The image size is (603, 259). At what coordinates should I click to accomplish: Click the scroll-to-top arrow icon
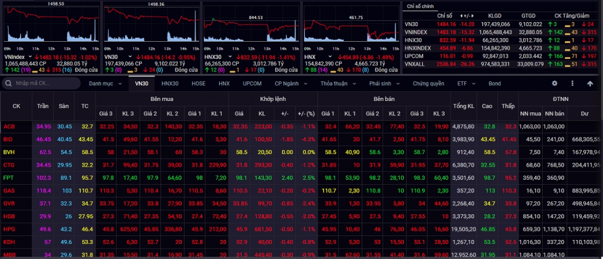(x=590, y=83)
